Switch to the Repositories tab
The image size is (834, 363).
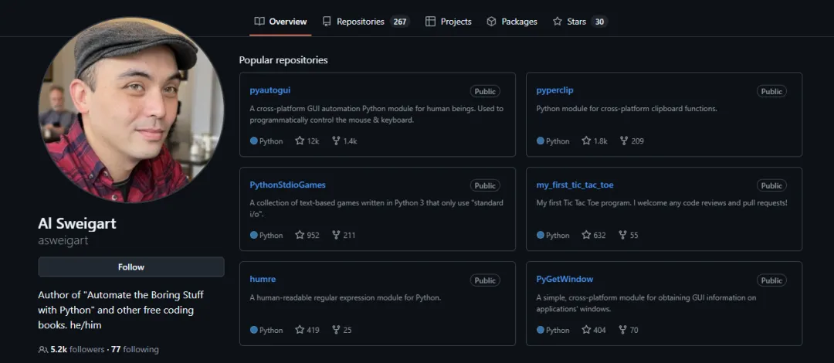[x=364, y=22]
